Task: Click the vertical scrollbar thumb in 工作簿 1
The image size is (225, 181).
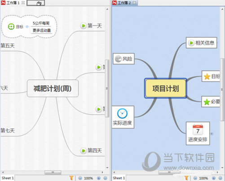Action: tap(107, 88)
